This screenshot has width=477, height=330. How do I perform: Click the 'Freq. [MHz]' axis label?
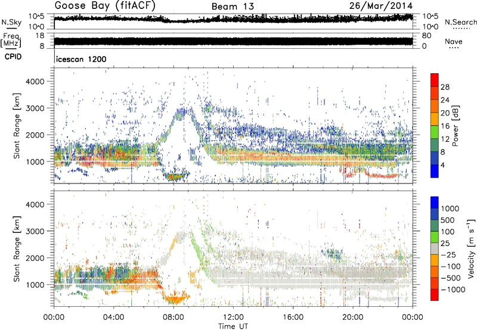(11, 40)
